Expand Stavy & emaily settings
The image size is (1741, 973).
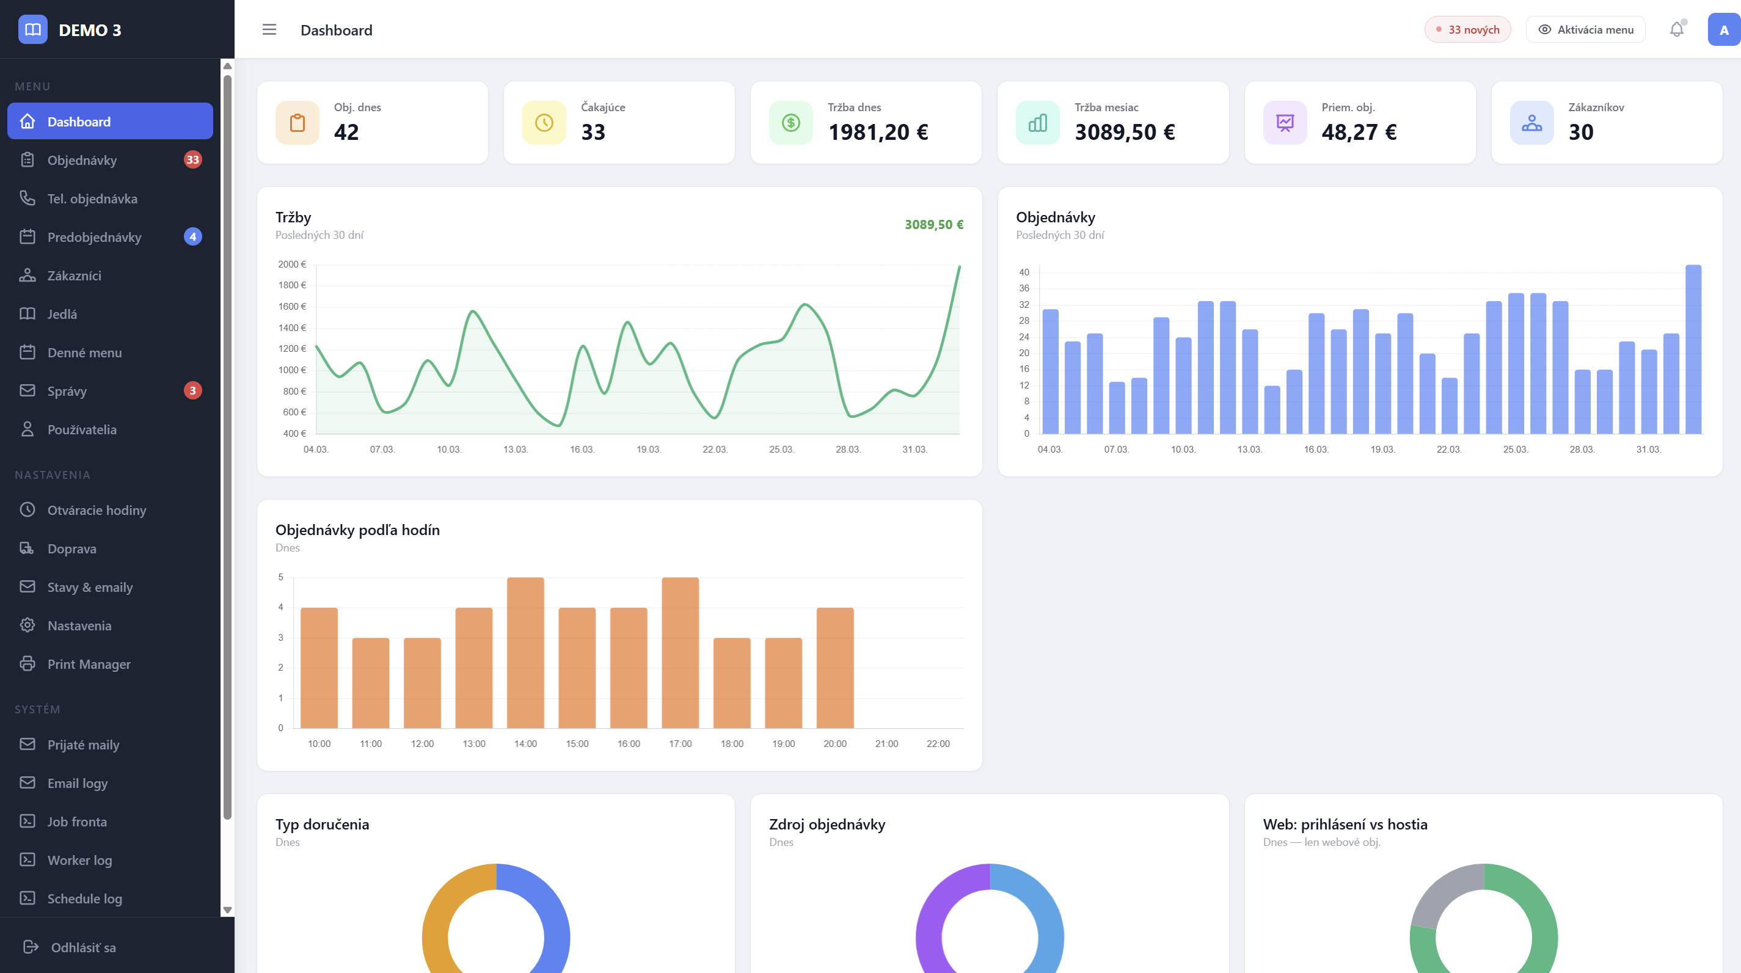[x=90, y=586]
